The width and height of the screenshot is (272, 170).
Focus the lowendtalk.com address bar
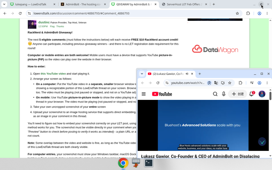133,13
